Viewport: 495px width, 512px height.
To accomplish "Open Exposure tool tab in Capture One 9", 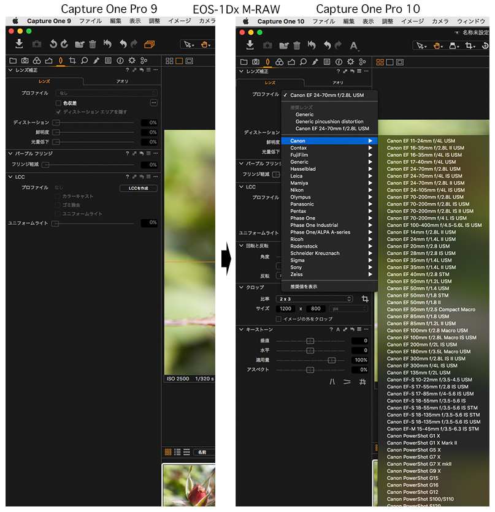I will pyautogui.click(x=48, y=61).
